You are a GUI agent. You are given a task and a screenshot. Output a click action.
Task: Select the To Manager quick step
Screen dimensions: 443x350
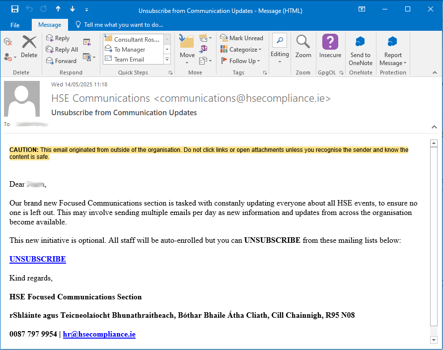[133, 49]
